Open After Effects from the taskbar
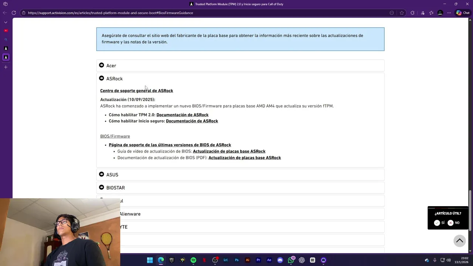The height and width of the screenshot is (266, 473). tap(269, 260)
